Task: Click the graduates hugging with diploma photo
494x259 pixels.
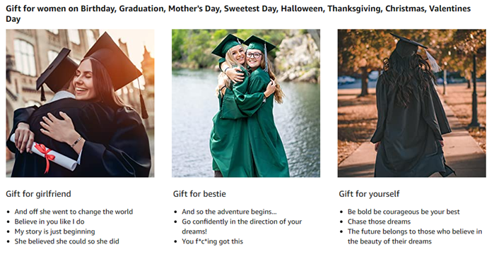Action: tap(80, 103)
